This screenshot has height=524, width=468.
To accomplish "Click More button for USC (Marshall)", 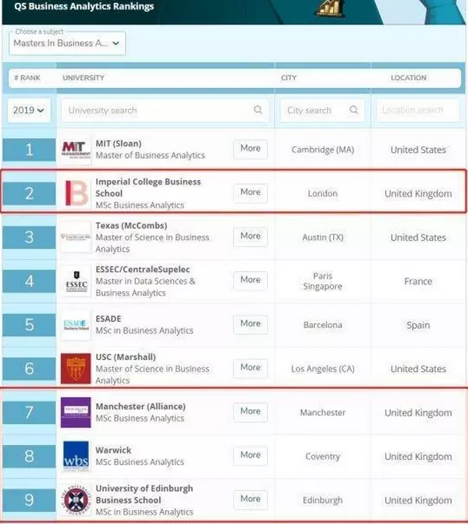I will (x=251, y=368).
